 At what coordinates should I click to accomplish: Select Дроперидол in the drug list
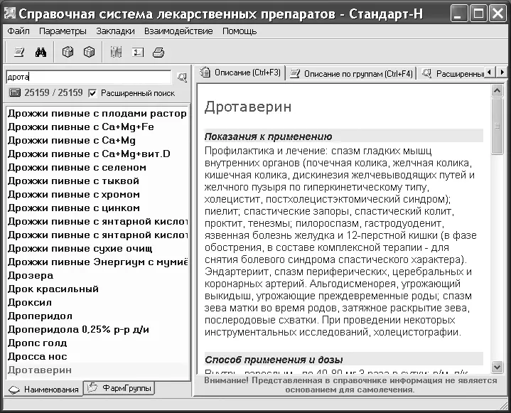point(40,316)
